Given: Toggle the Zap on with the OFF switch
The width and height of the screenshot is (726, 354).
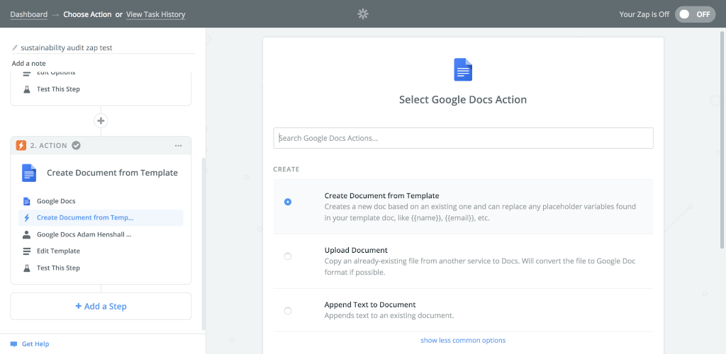Looking at the screenshot, I should pos(695,14).
